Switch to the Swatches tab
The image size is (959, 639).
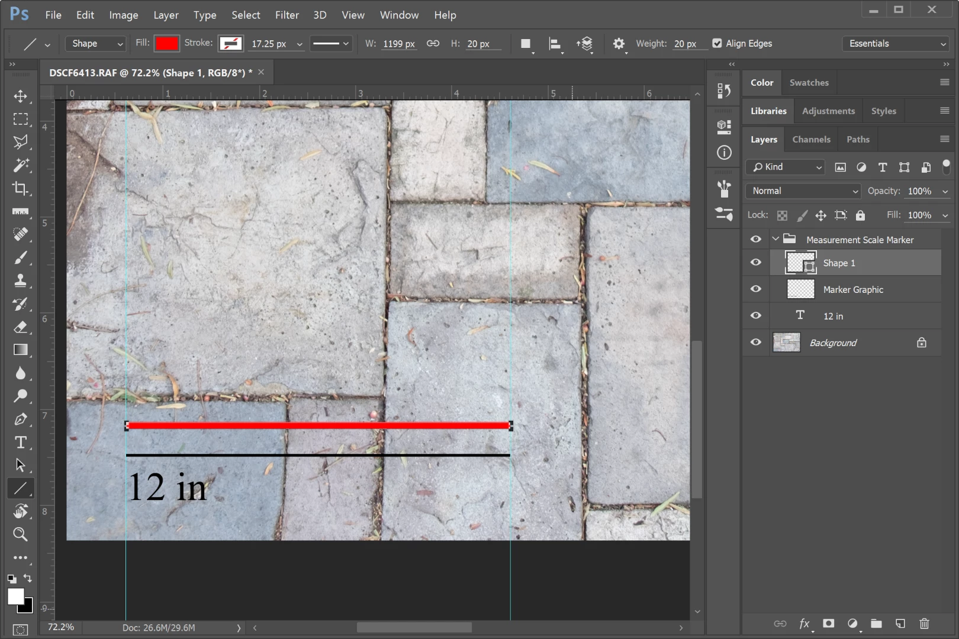pos(809,83)
